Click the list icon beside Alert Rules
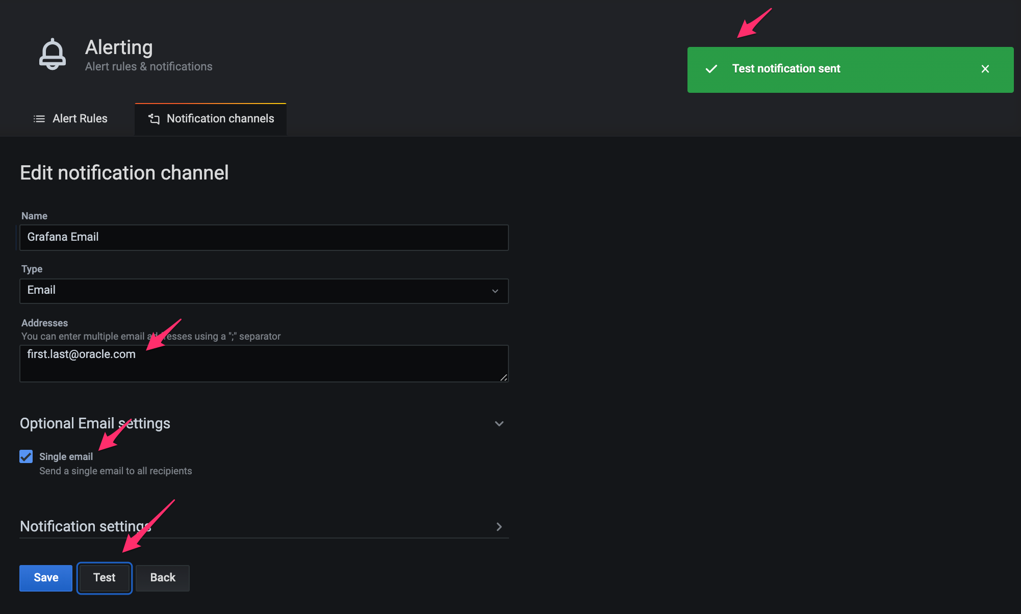 [40, 118]
